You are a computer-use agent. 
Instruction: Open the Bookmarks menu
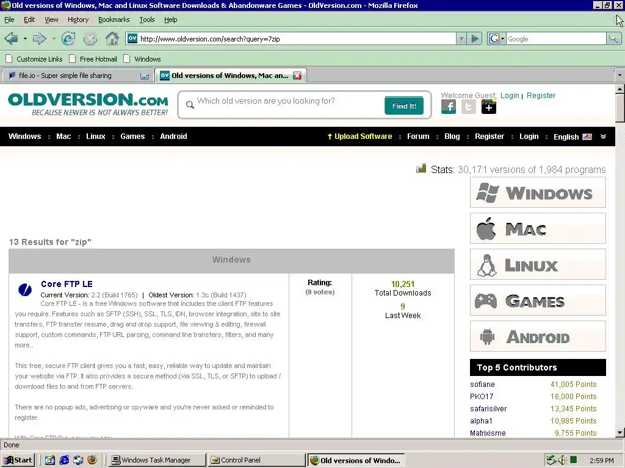114,19
